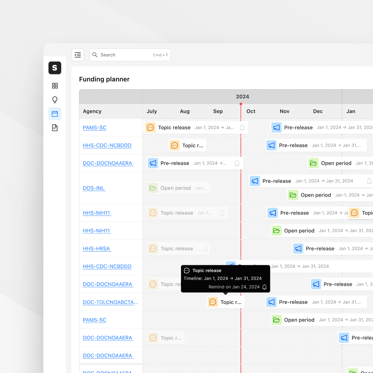The height and width of the screenshot is (373, 373).
Task: Click the lightbulb icon in the sidebar
Action: coord(55,99)
